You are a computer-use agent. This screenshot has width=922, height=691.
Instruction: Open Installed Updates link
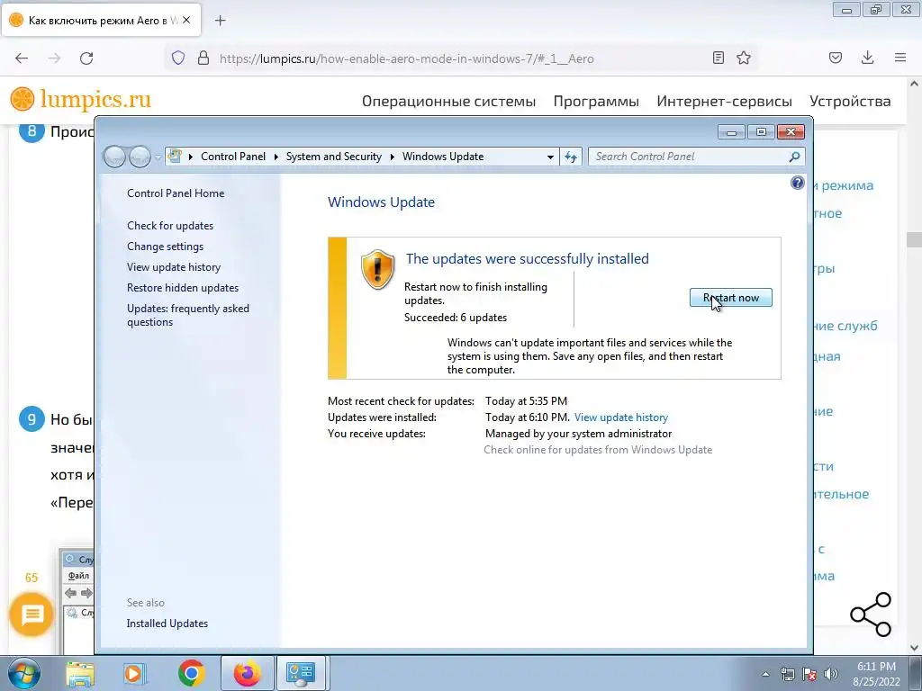pyautogui.click(x=167, y=624)
